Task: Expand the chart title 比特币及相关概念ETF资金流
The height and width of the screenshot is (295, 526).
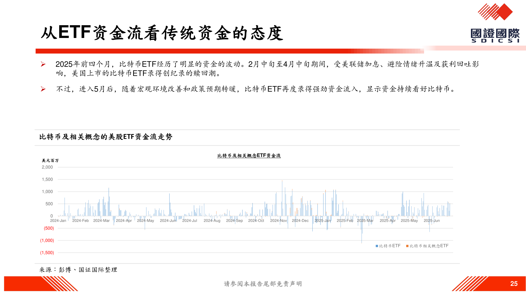Action: [249, 155]
